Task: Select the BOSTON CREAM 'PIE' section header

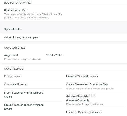Action: point(18,3)
